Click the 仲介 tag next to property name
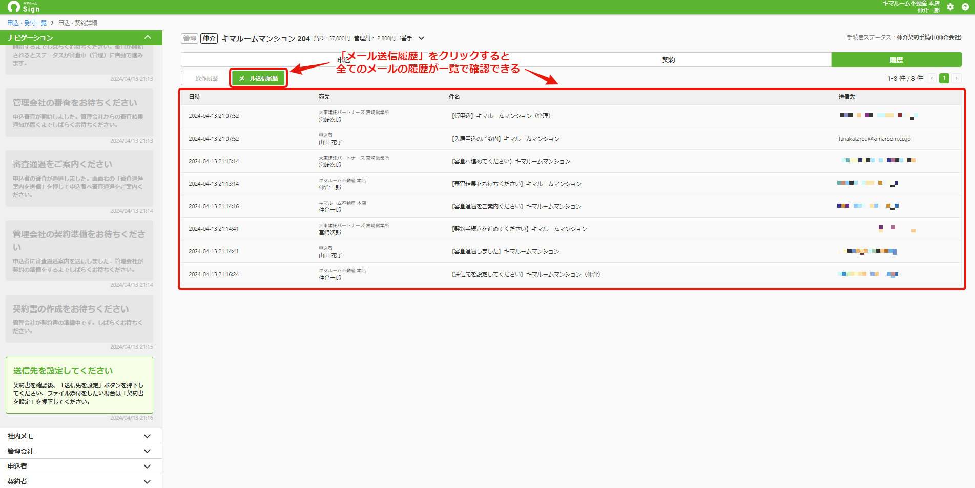The height and width of the screenshot is (488, 975). click(x=209, y=38)
